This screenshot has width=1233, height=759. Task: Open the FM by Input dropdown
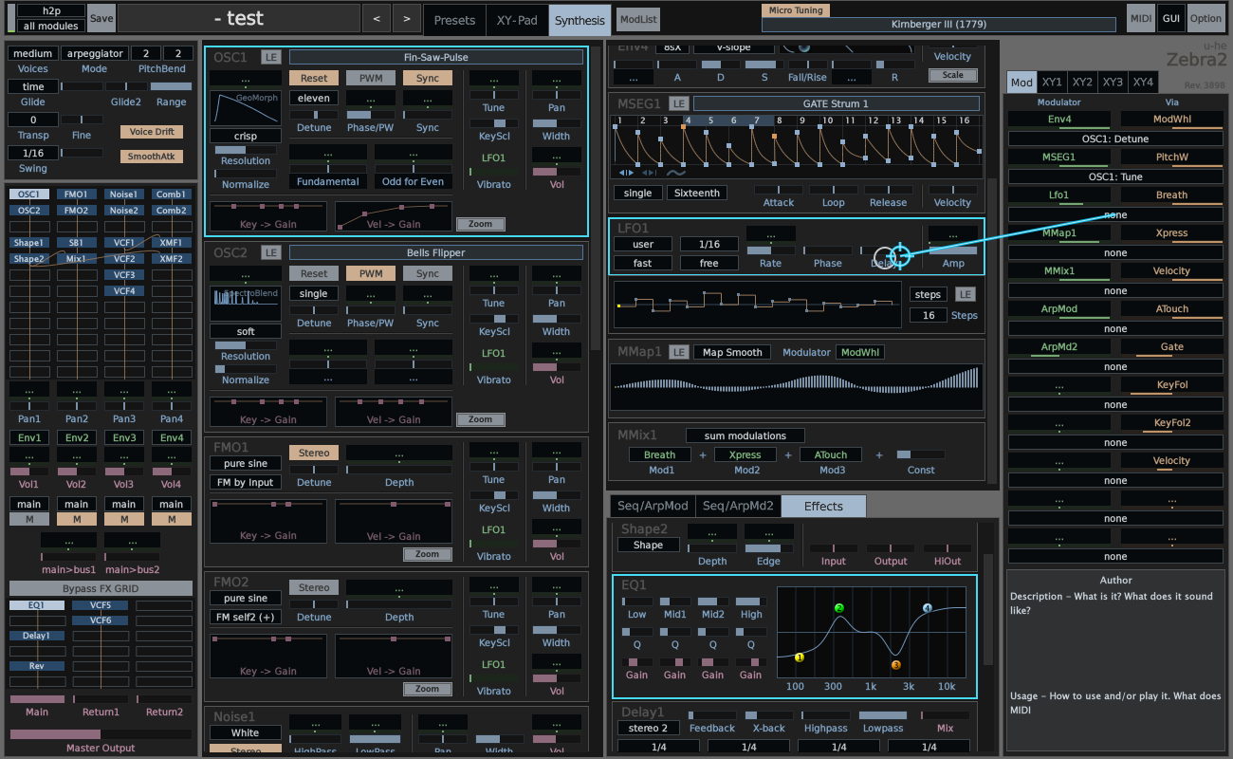coord(246,482)
